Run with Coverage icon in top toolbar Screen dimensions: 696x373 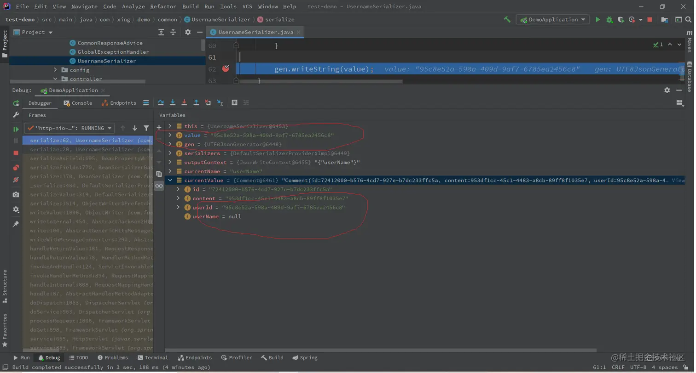point(621,20)
